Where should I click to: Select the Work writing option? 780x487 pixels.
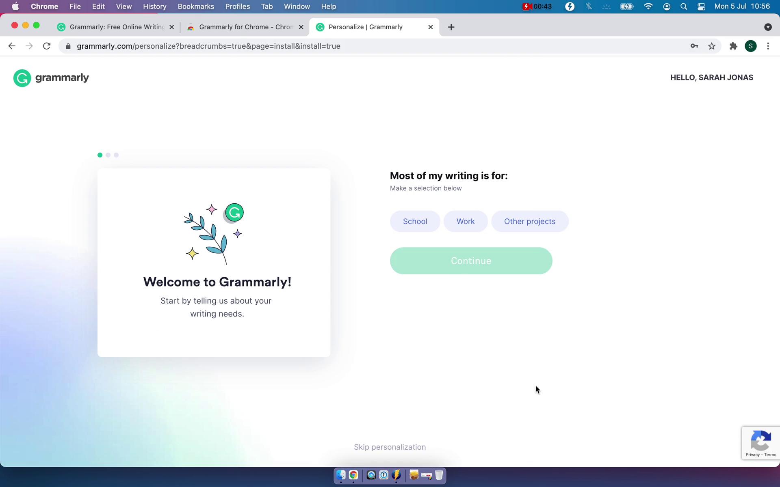466,221
